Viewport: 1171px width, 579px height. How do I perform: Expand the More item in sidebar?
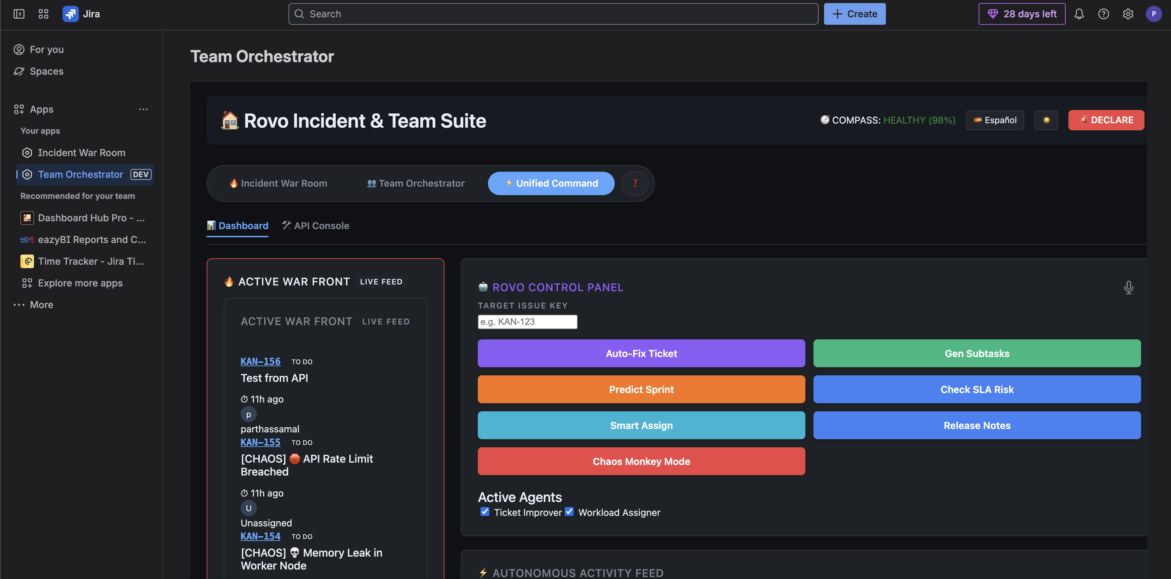pyautogui.click(x=41, y=305)
